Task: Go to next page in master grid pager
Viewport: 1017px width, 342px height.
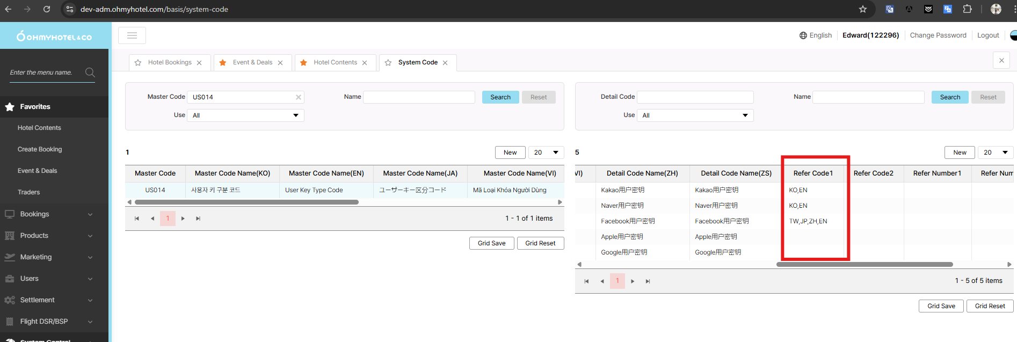Action: 183,219
